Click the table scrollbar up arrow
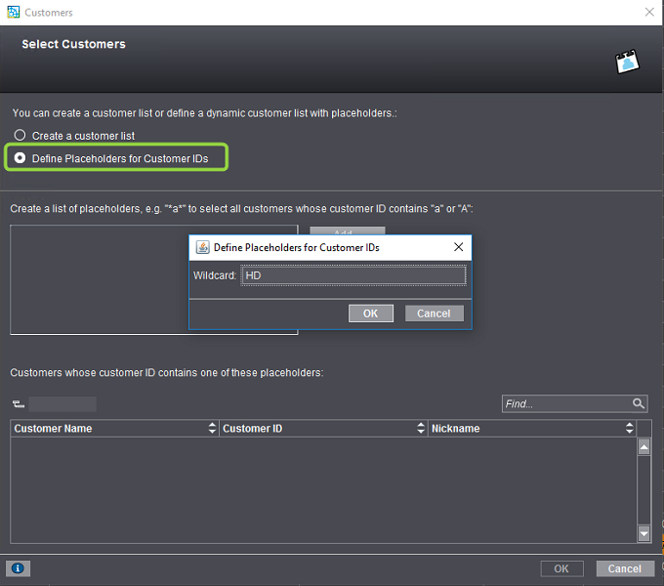The image size is (664, 586). coord(643,447)
